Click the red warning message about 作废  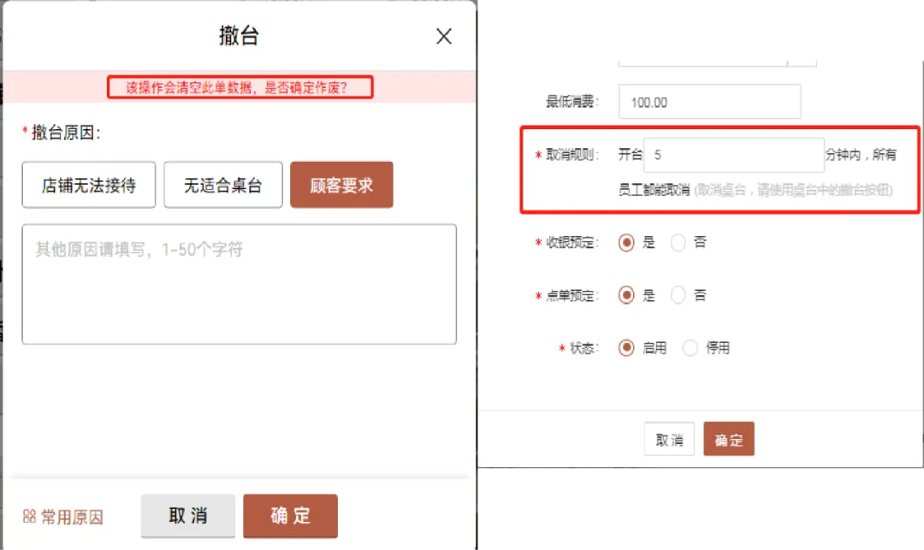point(240,87)
